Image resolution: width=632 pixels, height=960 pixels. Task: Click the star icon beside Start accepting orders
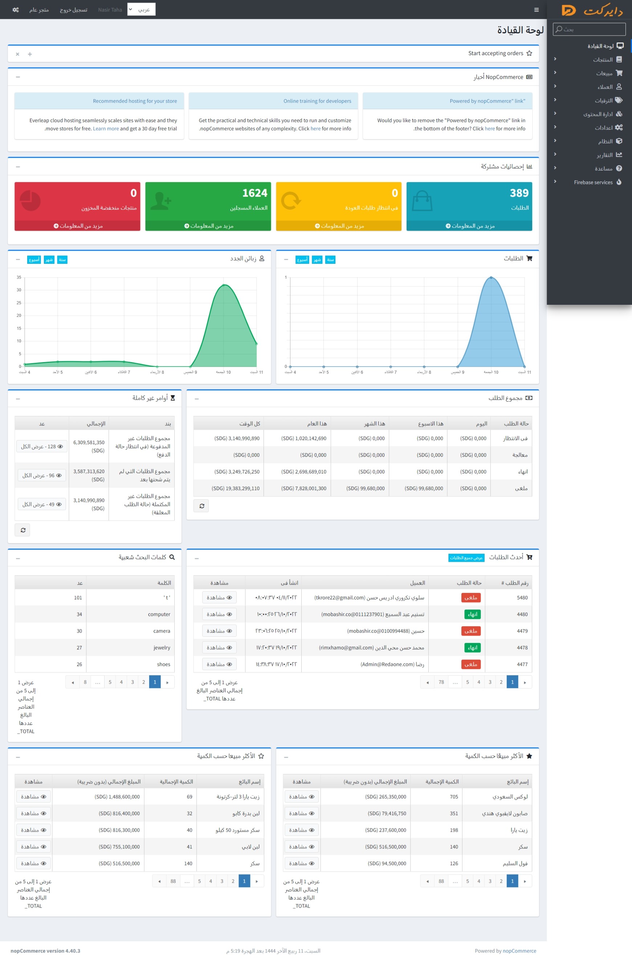[x=529, y=53]
